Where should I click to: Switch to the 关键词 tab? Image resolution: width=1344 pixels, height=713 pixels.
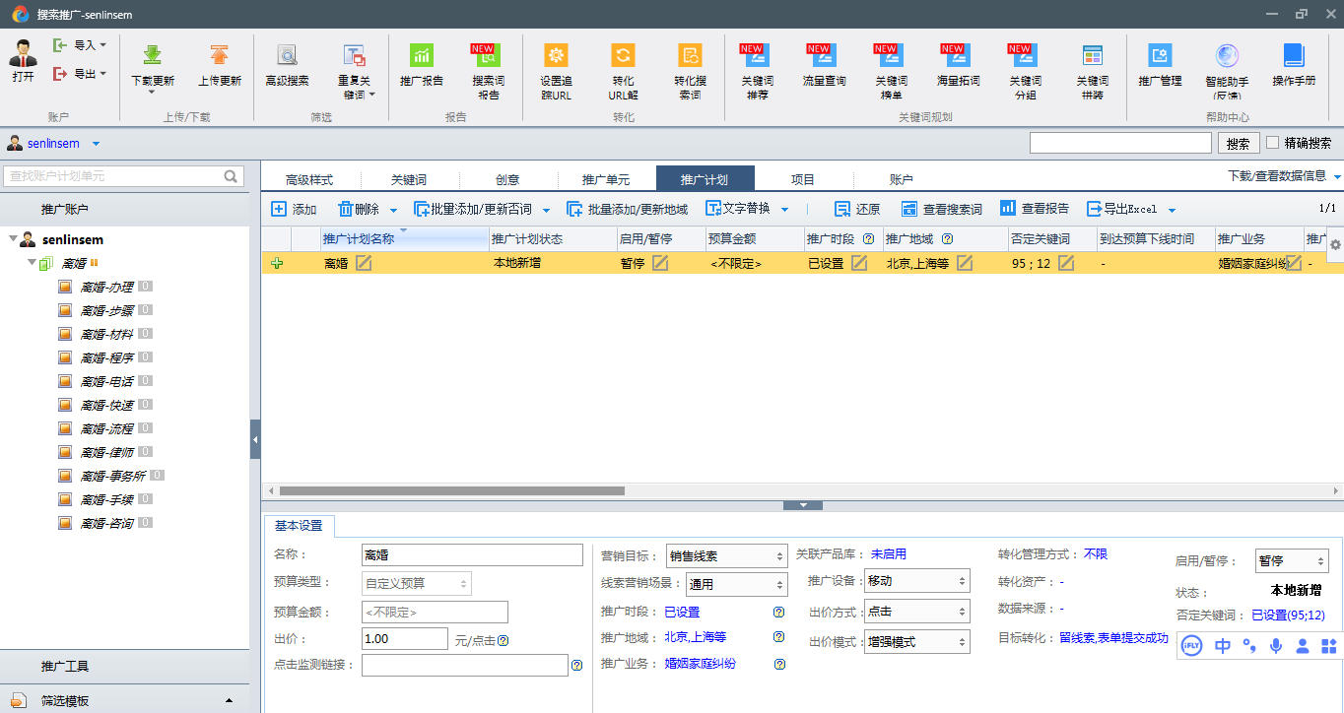click(409, 180)
